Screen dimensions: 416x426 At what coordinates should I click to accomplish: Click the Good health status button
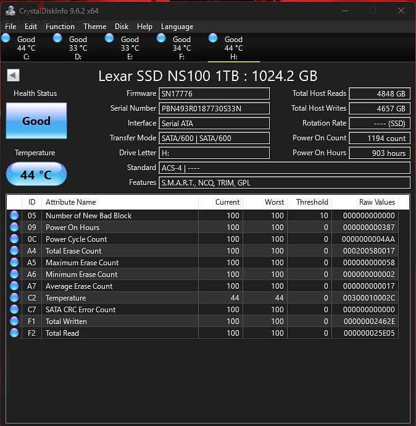36,121
